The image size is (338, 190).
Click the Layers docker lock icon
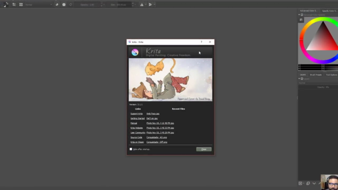(x=302, y=79)
